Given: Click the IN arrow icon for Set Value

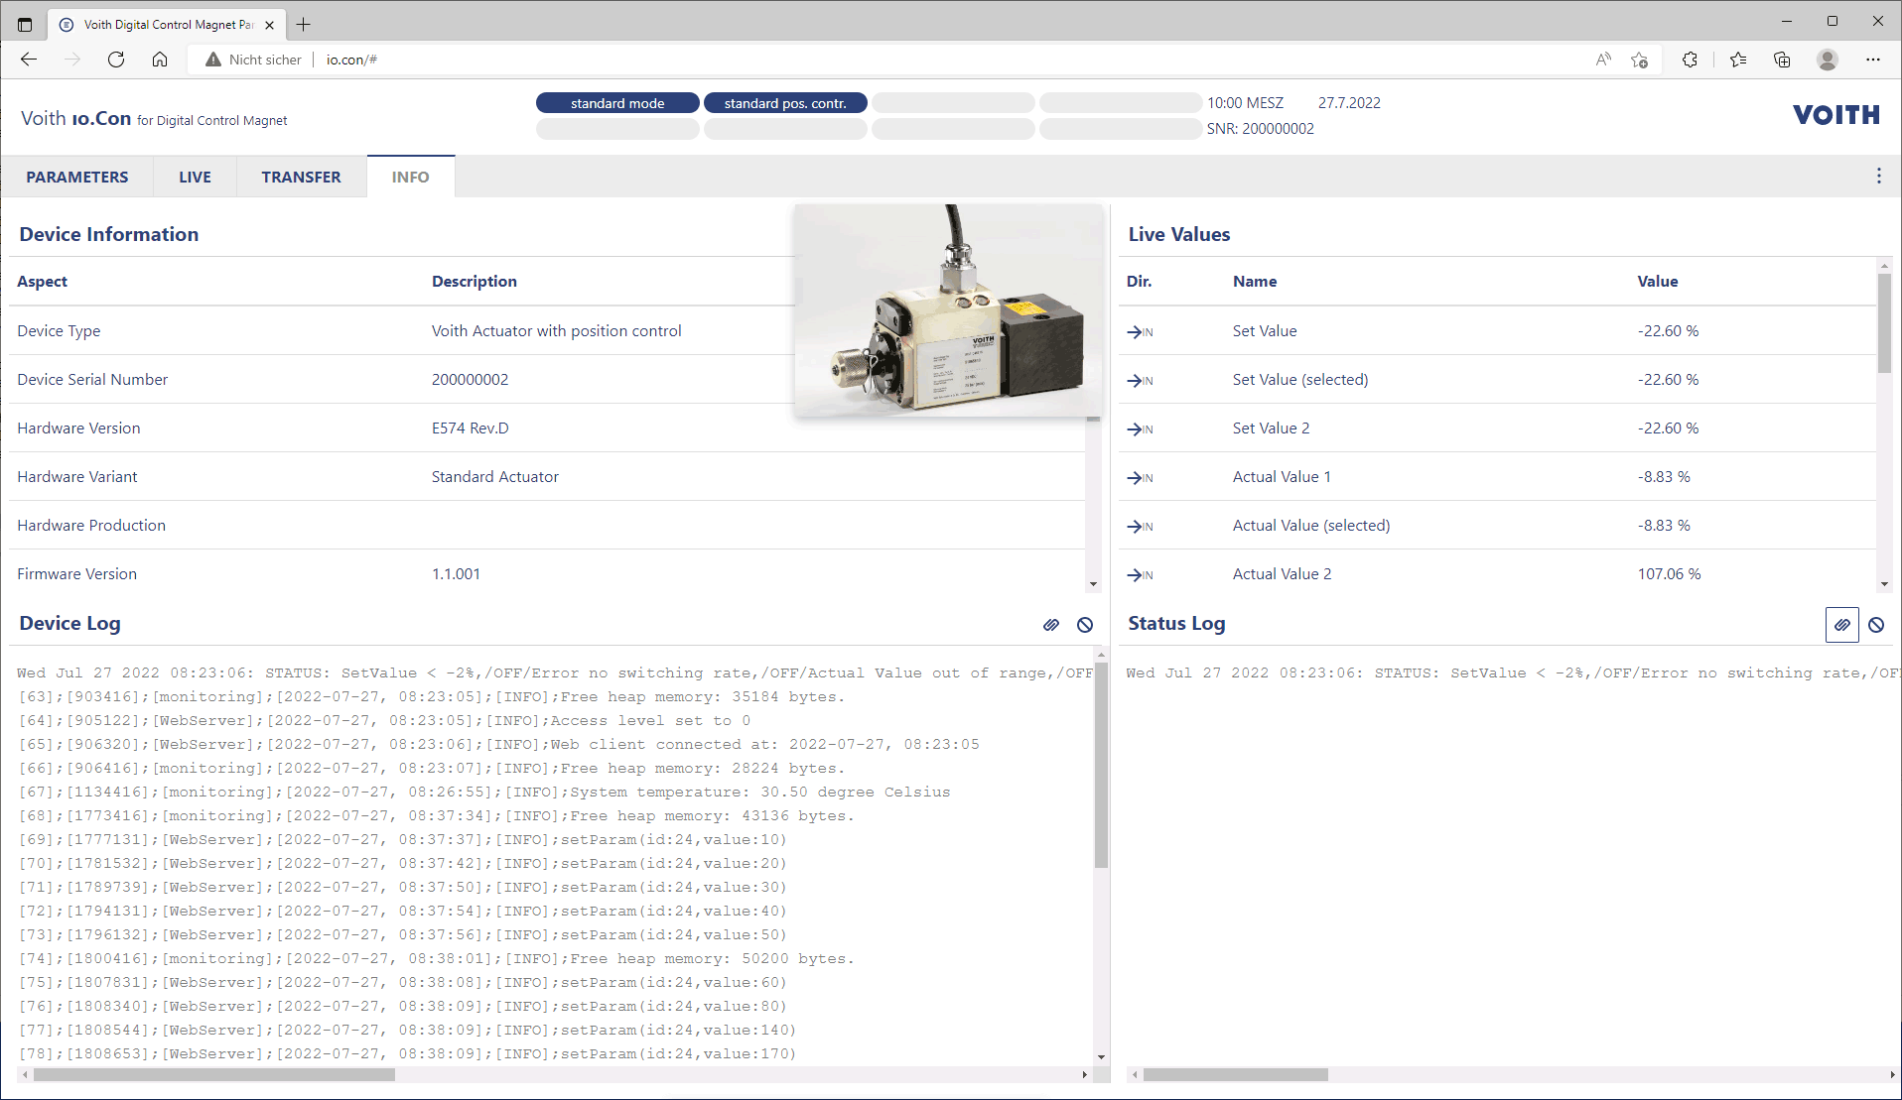Looking at the screenshot, I should [1140, 331].
